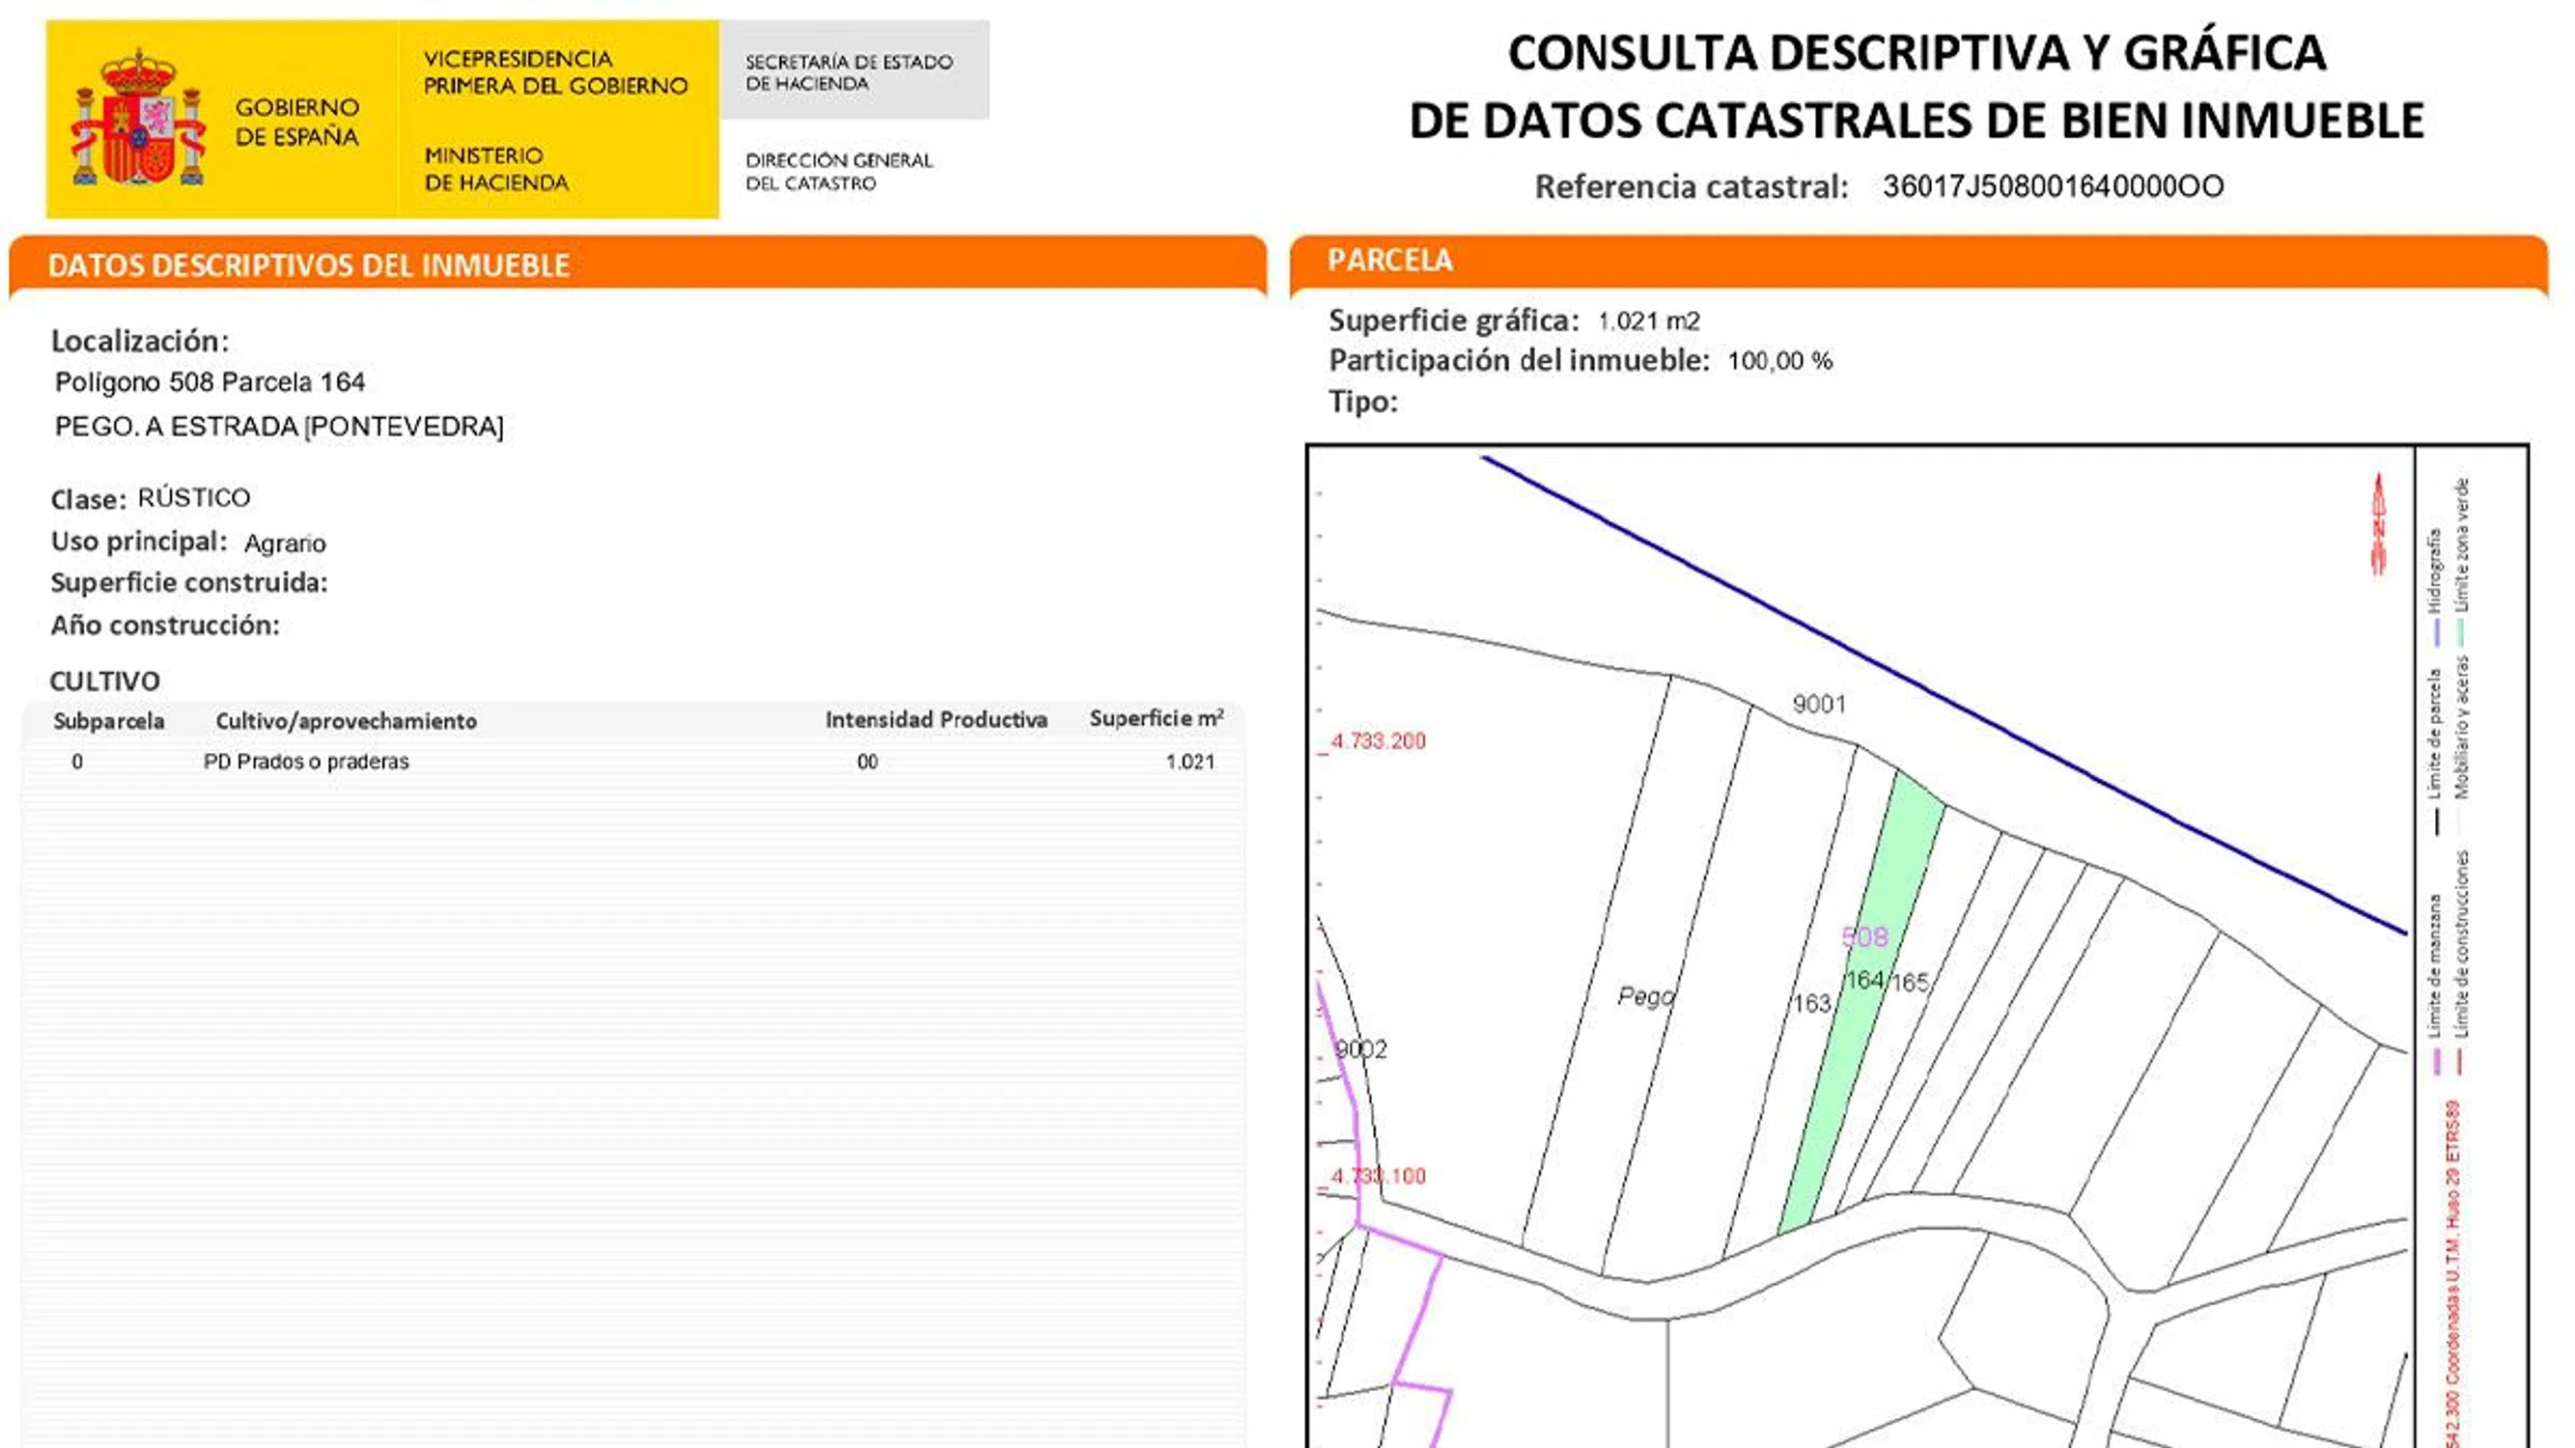Click the Cultivo/aprovechamiento column header

click(346, 721)
